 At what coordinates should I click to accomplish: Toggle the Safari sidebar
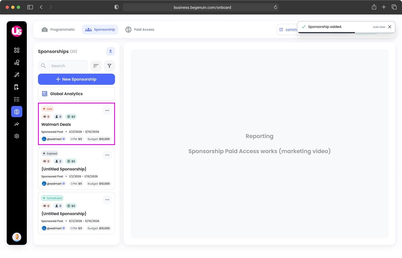coord(30,7)
